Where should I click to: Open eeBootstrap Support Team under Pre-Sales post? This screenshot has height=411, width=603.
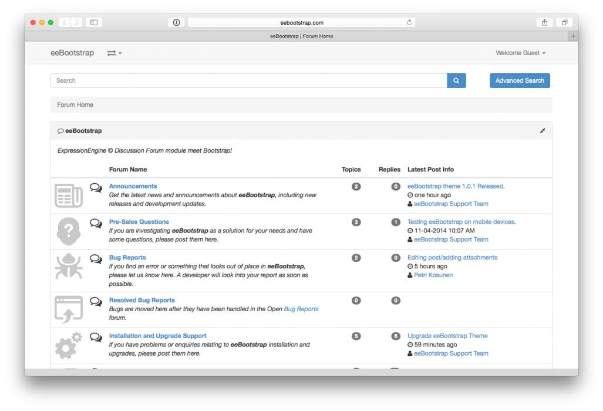[x=451, y=240]
